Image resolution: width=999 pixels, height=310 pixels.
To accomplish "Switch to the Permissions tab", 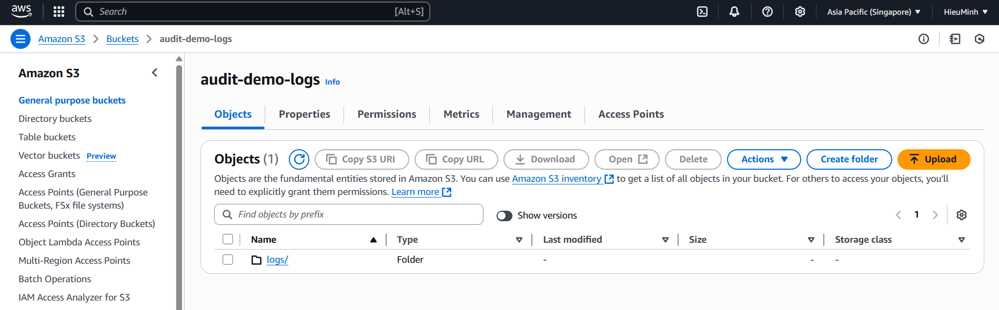I will click(387, 114).
